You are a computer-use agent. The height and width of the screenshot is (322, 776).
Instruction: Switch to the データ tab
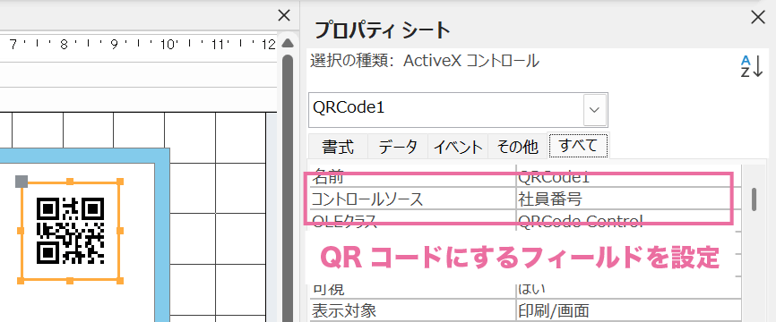point(398,147)
